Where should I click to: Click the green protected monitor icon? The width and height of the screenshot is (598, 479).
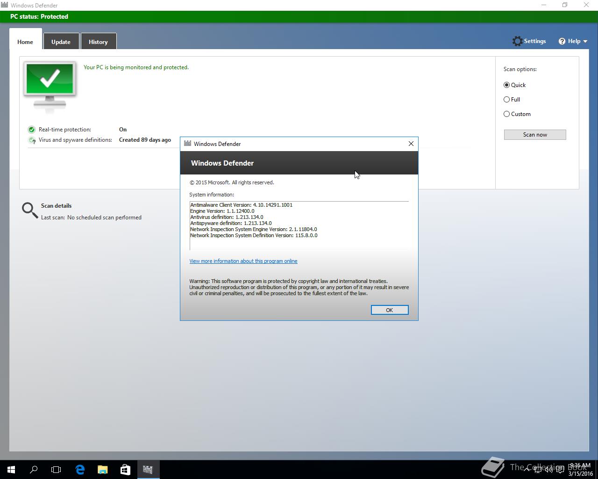(x=50, y=87)
